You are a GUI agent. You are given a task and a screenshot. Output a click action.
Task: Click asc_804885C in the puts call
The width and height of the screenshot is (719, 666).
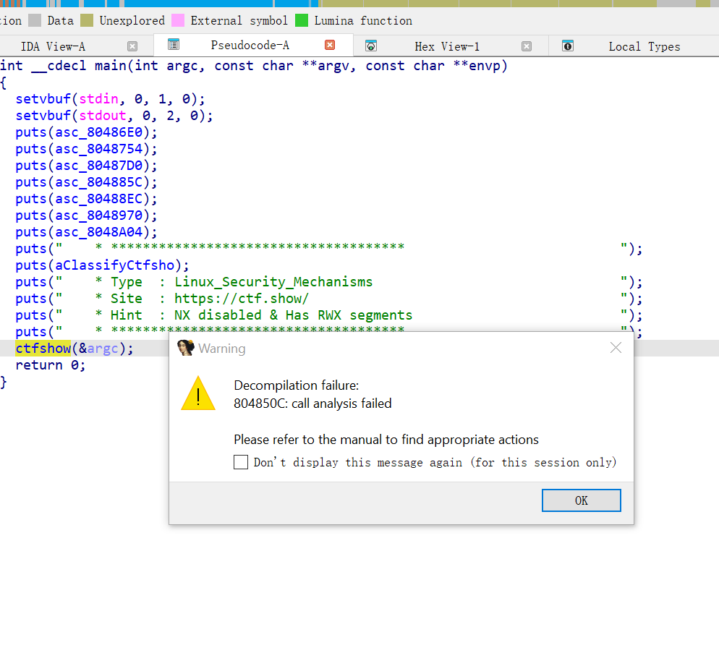[98, 182]
